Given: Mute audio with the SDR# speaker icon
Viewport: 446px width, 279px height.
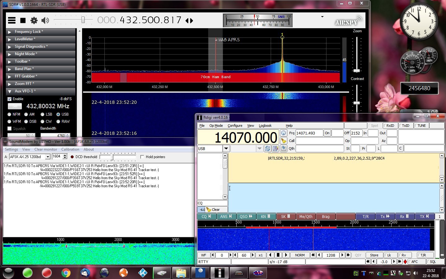Looking at the screenshot, I should (x=45, y=20).
